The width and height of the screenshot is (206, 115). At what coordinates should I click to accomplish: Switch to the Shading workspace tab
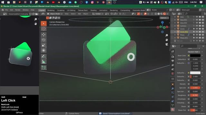[93, 10]
